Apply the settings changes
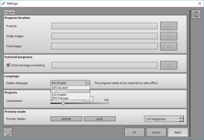The image size is (204, 140). pyautogui.click(x=178, y=132)
